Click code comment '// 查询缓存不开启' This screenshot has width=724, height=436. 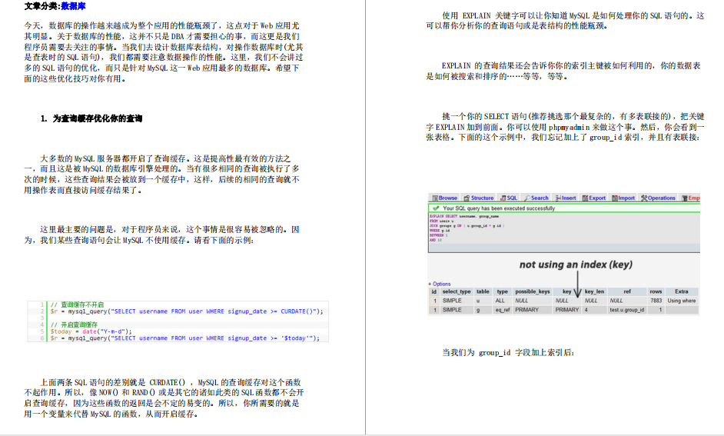coord(77,305)
